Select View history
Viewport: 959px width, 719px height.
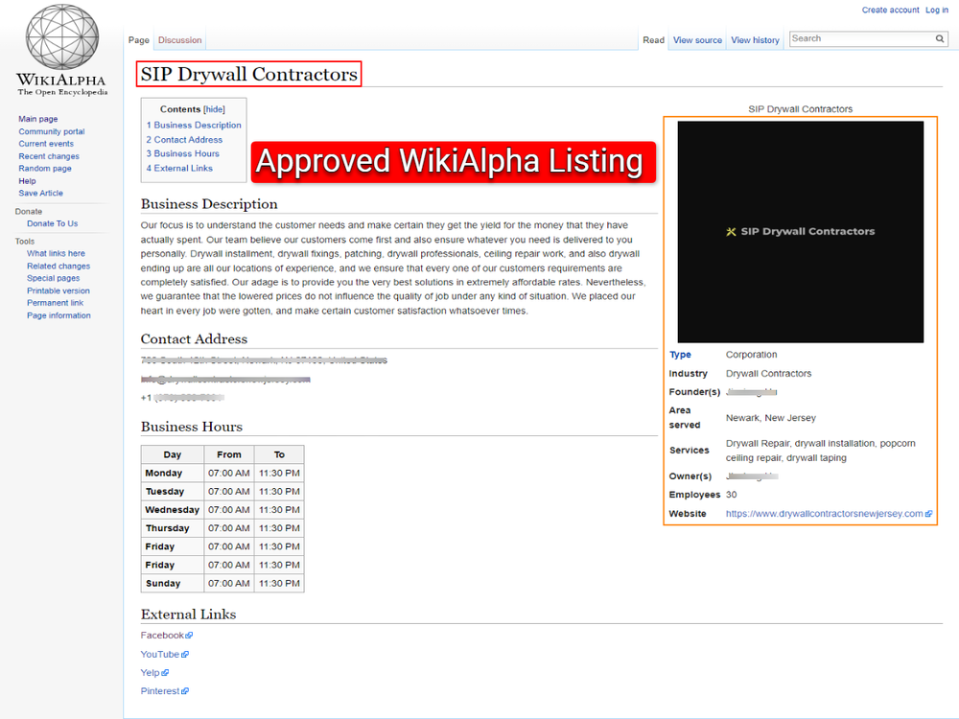(x=755, y=39)
